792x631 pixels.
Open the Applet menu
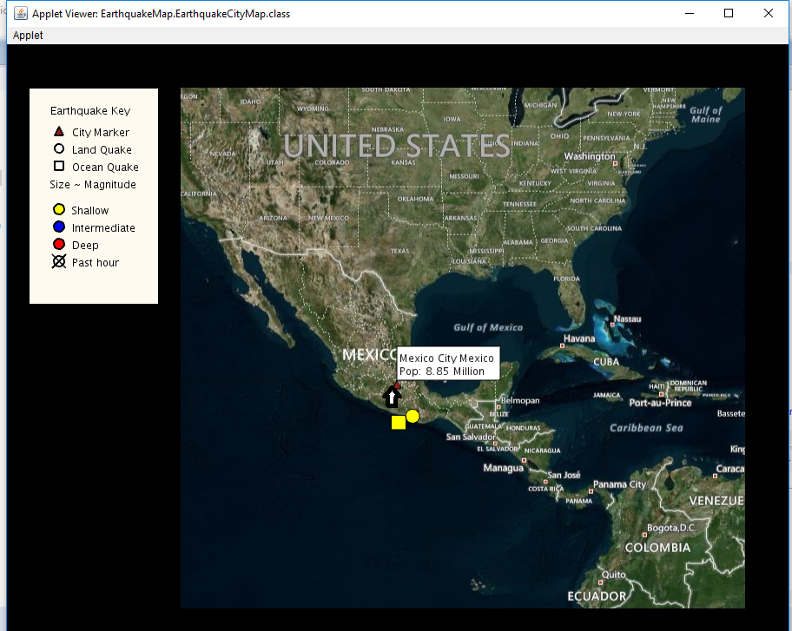26,35
